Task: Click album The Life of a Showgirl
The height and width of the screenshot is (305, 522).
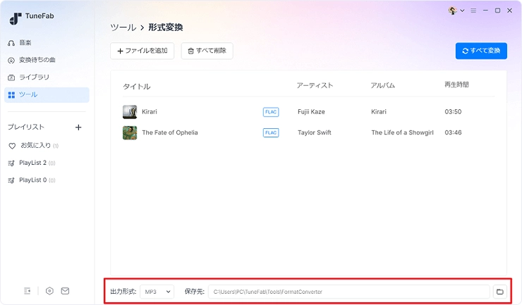Action: [403, 132]
